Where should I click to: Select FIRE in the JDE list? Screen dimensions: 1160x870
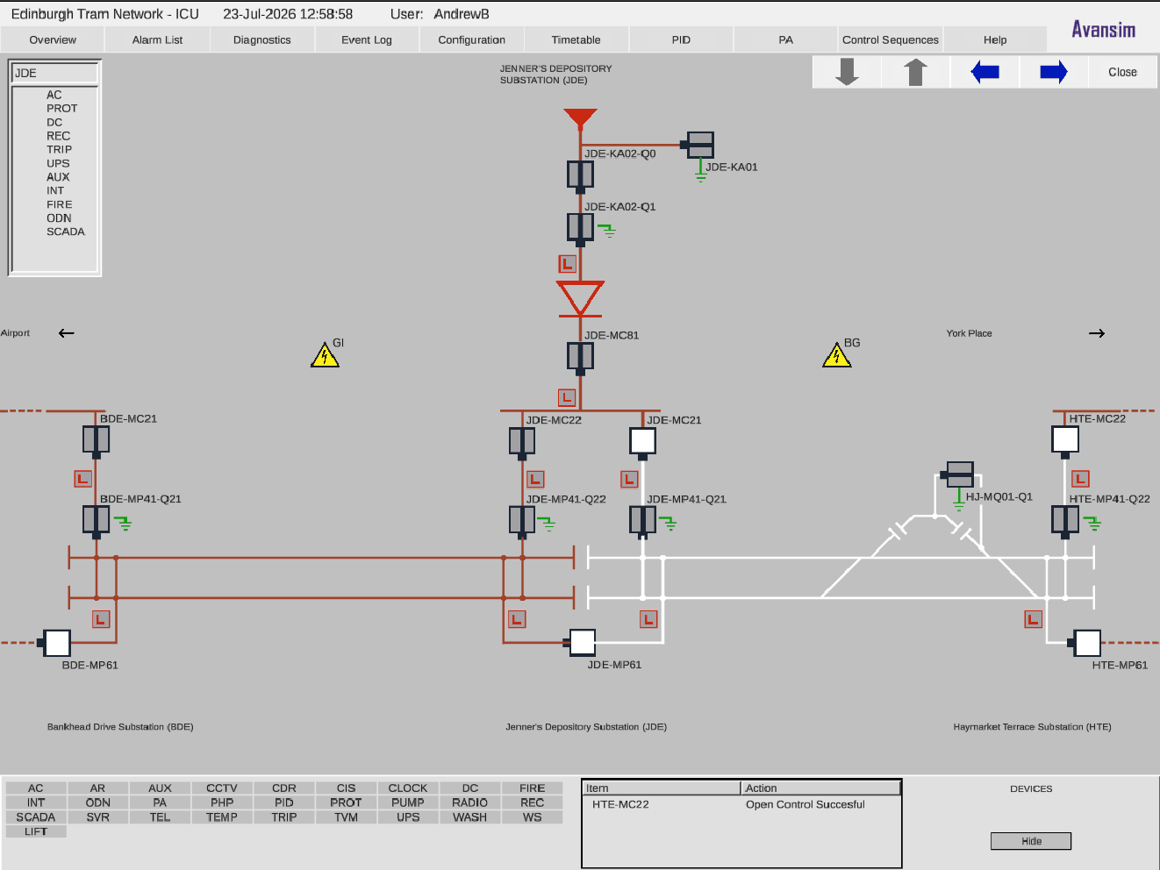tap(60, 204)
